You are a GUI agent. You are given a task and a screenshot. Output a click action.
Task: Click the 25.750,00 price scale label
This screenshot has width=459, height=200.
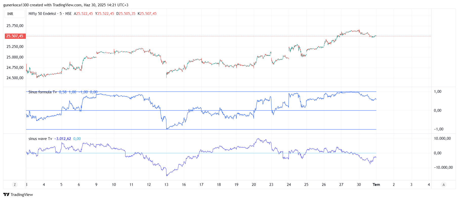pos(15,26)
